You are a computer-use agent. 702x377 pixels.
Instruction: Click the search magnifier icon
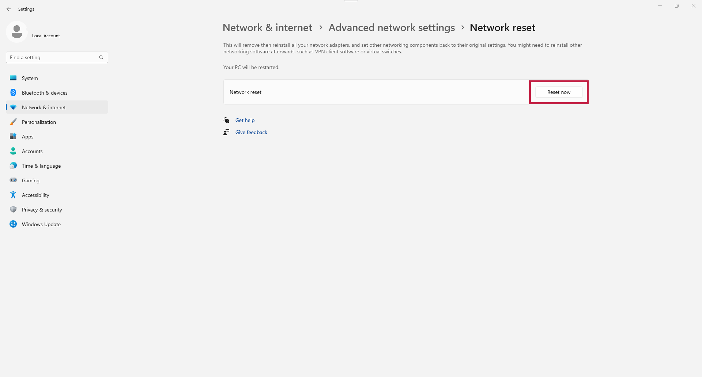101,57
